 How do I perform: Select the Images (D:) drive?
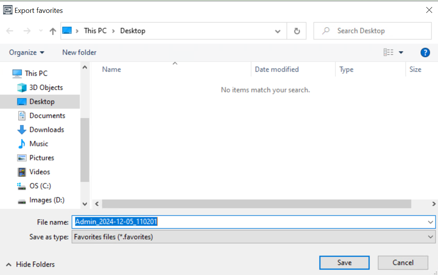[46, 200]
